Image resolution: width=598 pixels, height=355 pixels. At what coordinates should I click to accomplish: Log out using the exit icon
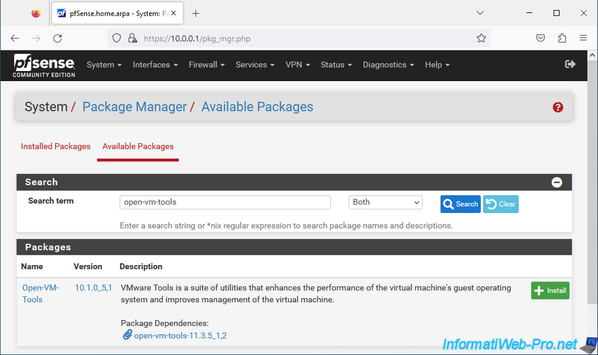[570, 64]
